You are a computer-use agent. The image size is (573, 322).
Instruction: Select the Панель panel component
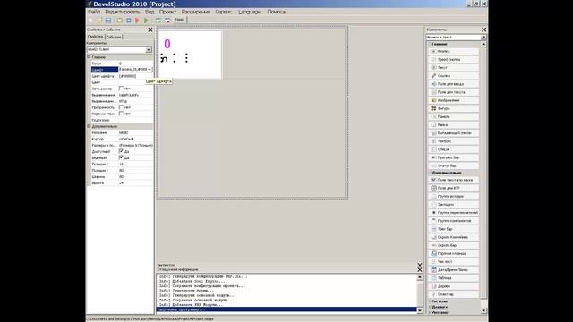pyautogui.click(x=454, y=117)
